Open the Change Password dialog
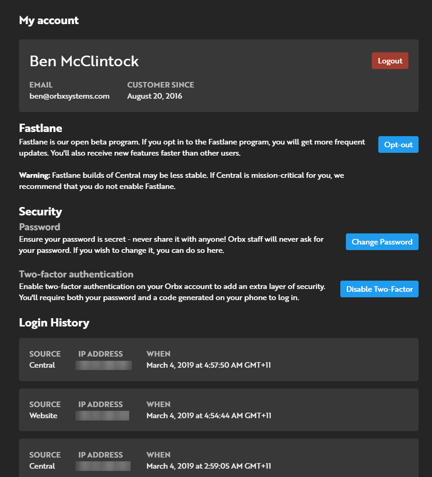 (382, 242)
